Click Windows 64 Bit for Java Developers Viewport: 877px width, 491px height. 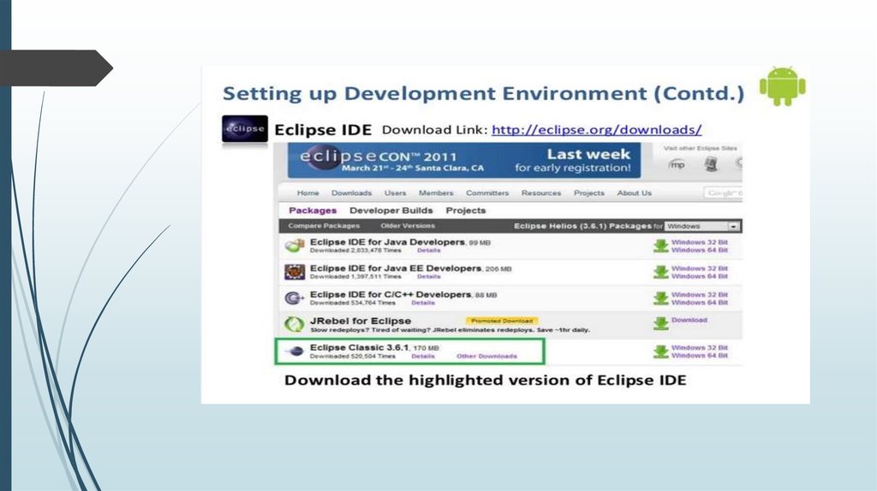(x=699, y=251)
